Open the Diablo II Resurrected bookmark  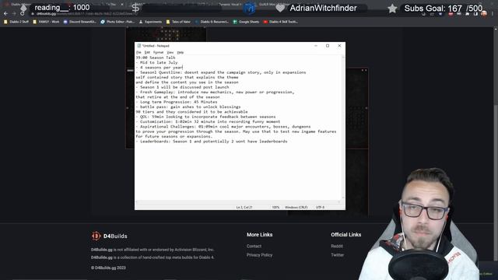(x=212, y=22)
